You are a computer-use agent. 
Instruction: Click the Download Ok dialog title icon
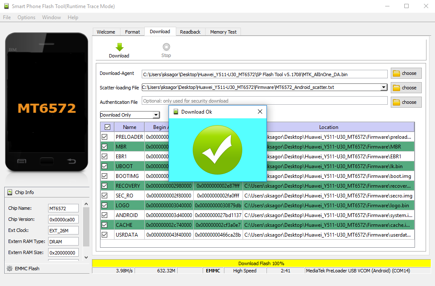176,112
